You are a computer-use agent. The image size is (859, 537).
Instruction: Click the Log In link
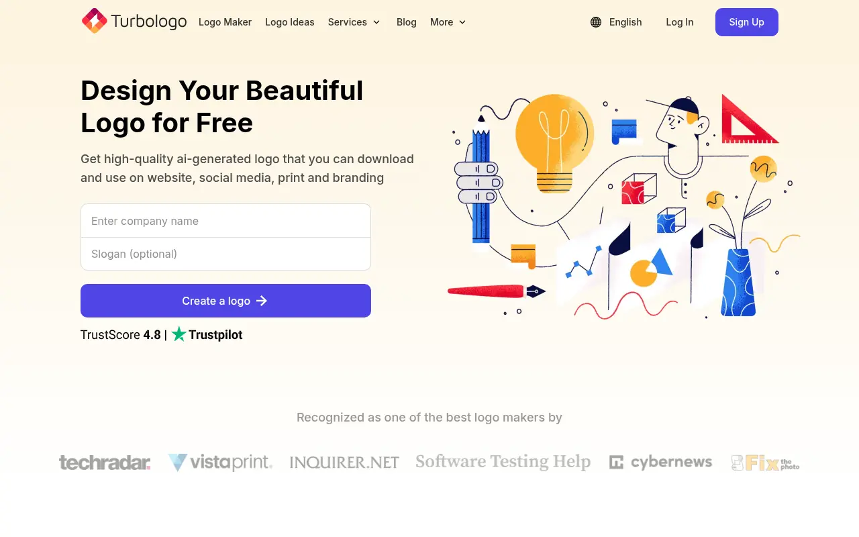[x=679, y=22]
